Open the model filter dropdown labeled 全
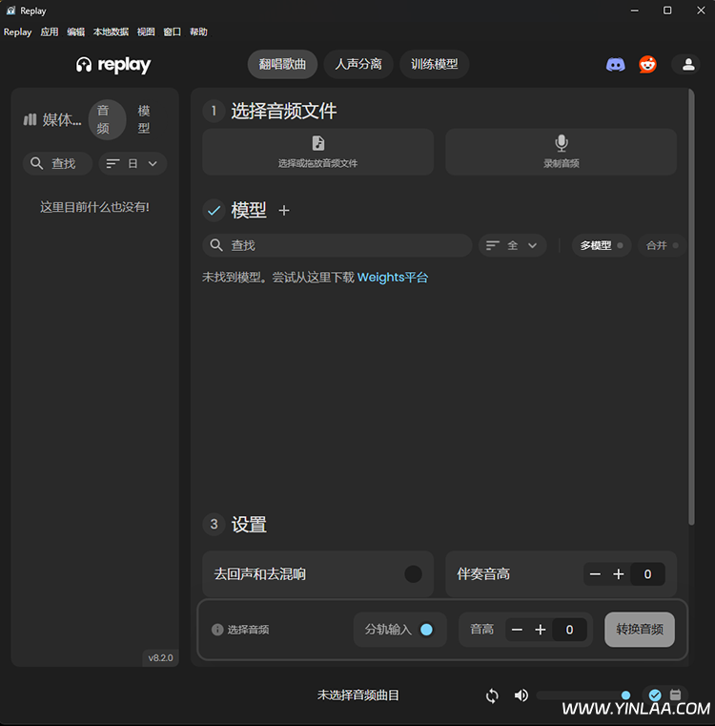The height and width of the screenshot is (726, 715). 512,245
